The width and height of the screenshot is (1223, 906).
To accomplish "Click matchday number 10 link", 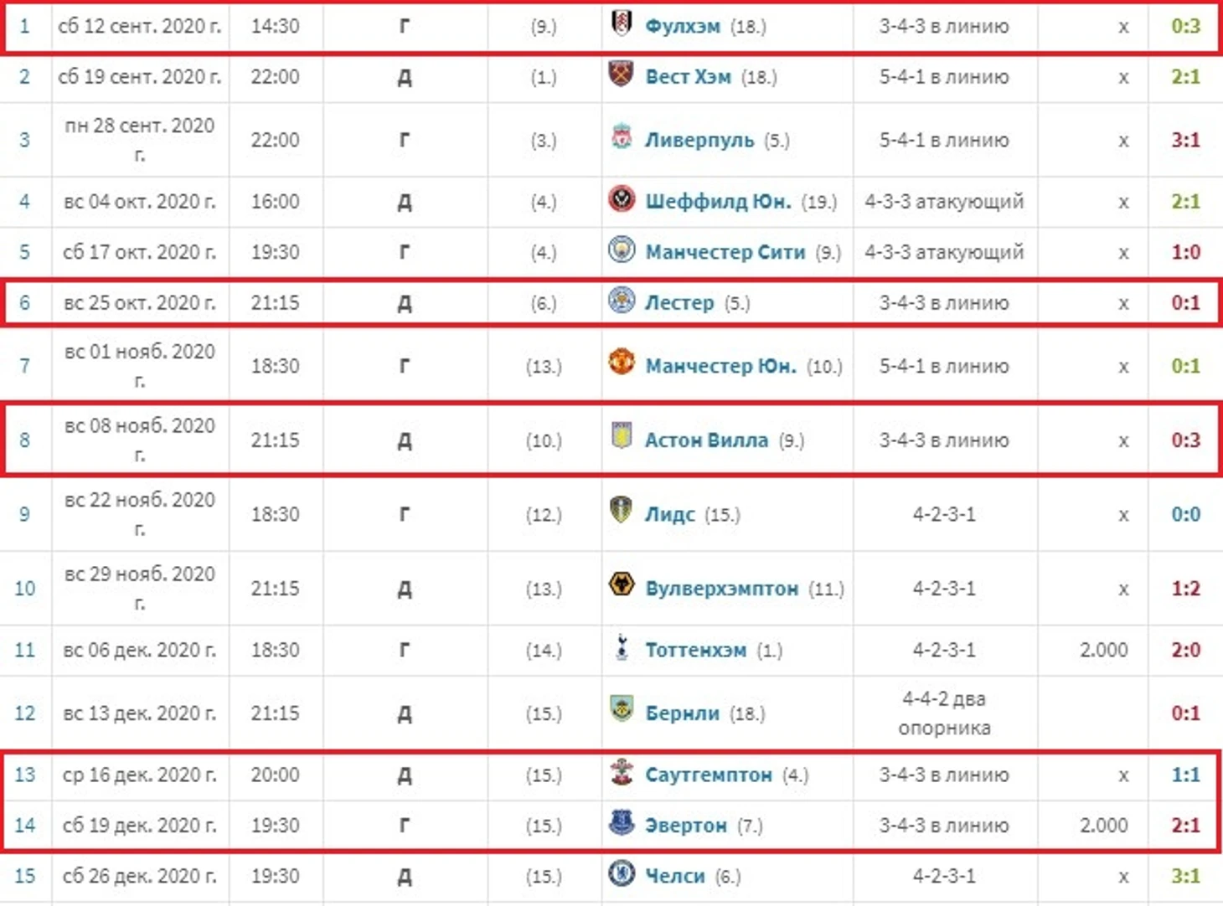I will click(x=25, y=589).
